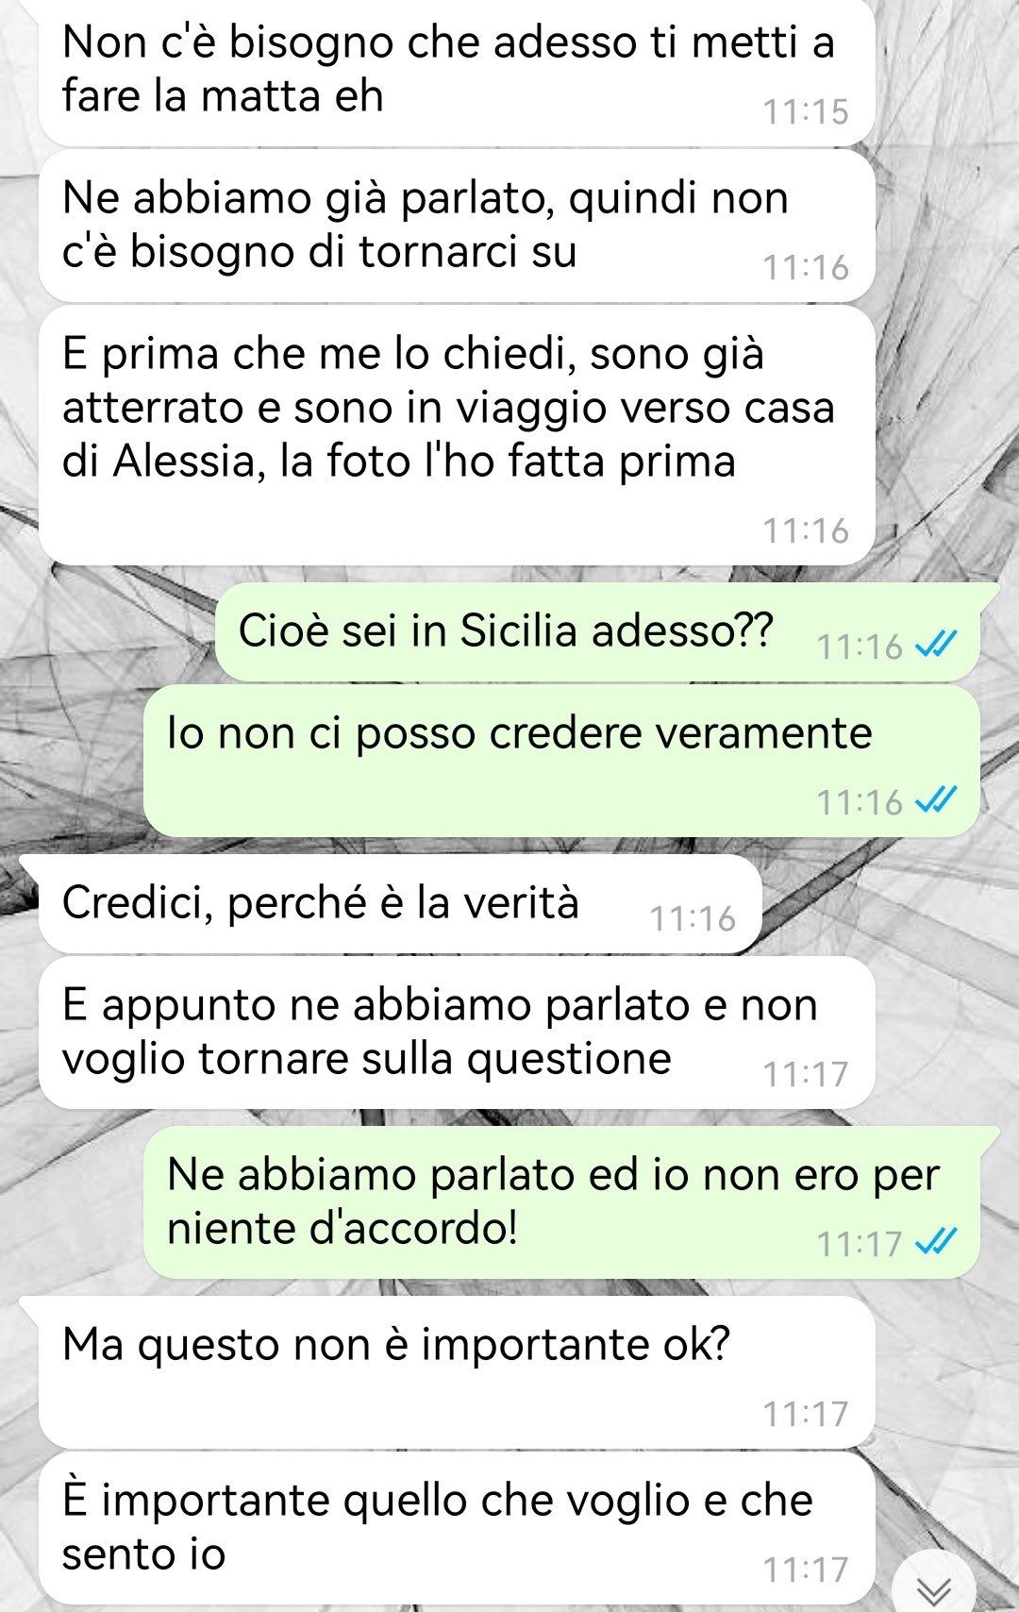
Task: Tap message about landing and Alessia's house
Action: [x=457, y=435]
